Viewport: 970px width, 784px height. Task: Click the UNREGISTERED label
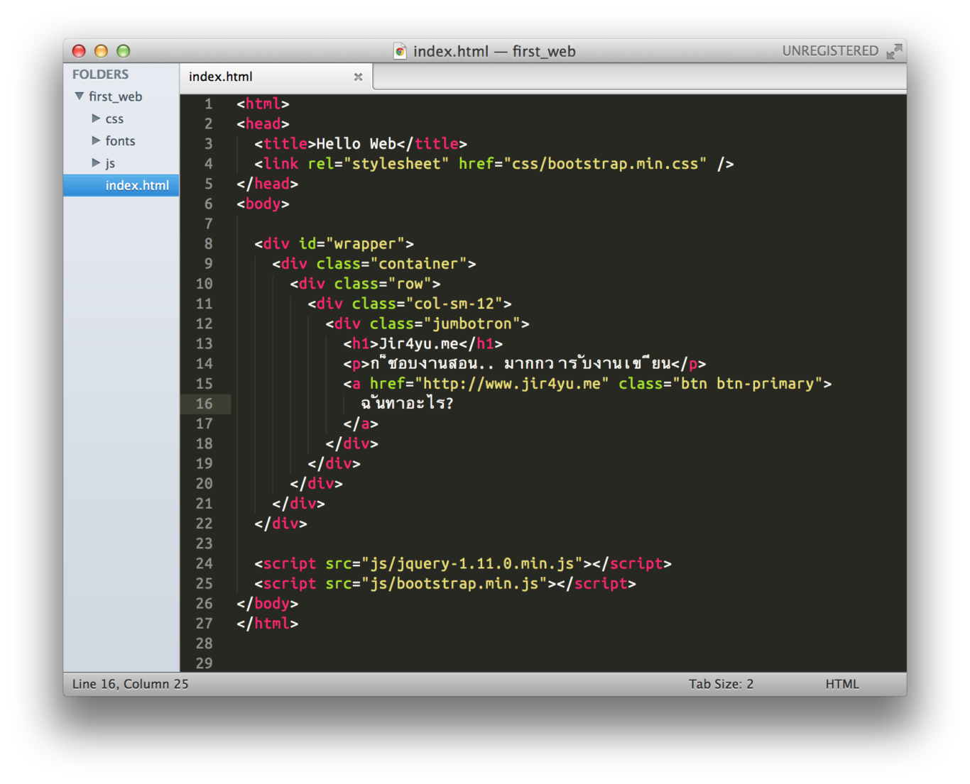click(x=830, y=51)
